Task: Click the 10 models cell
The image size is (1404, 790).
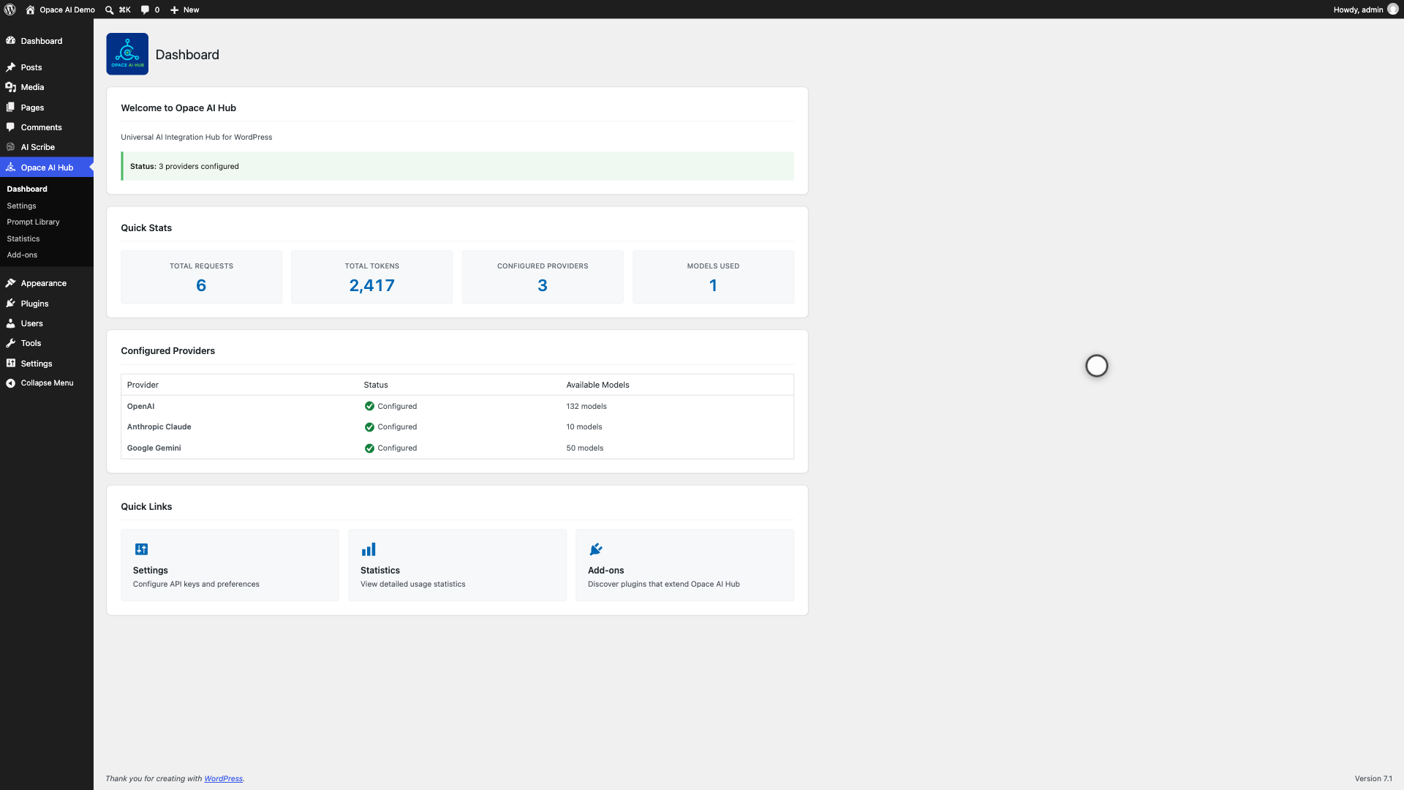Action: click(x=584, y=427)
